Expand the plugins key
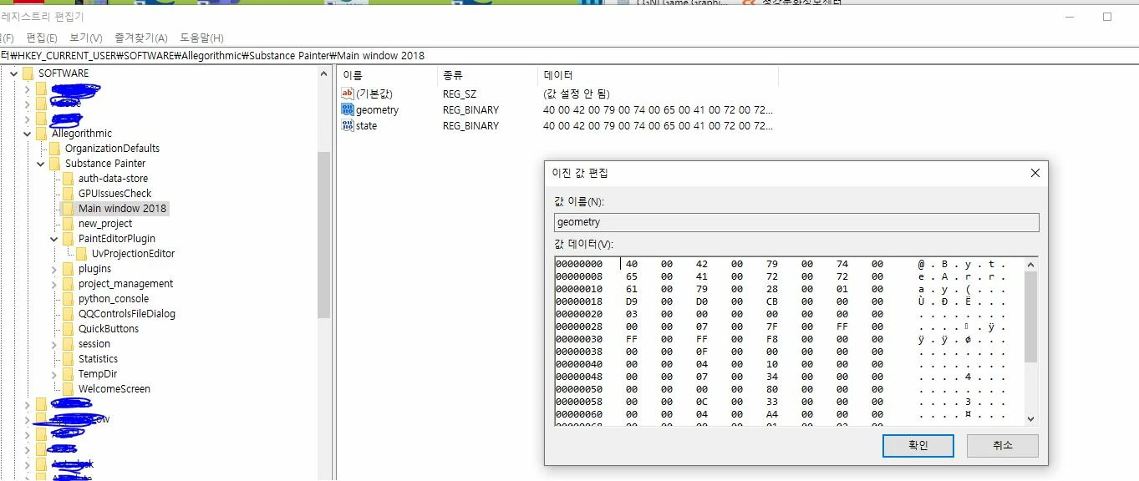The width and height of the screenshot is (1139, 481). coord(53,269)
